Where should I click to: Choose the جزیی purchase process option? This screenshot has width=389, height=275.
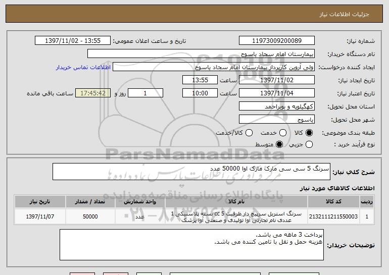click(x=309, y=144)
